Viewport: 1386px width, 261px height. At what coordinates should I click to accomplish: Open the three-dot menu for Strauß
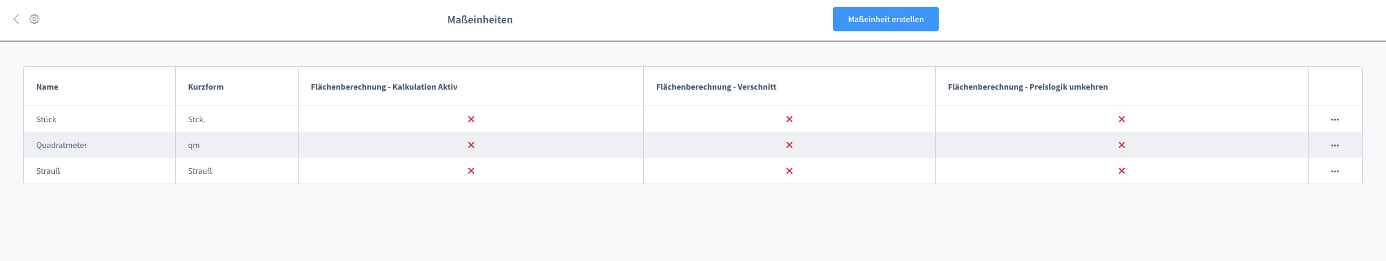point(1334,171)
